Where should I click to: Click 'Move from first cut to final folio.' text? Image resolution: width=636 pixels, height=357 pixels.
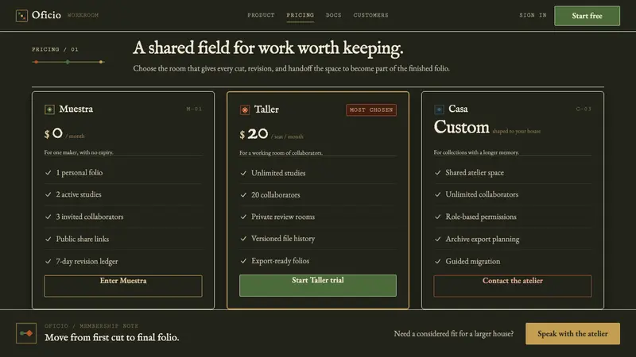tap(112, 338)
